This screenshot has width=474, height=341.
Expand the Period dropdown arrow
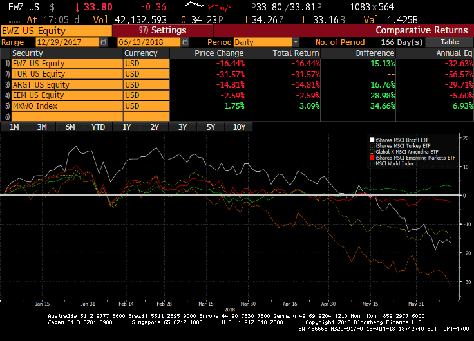pos(296,42)
